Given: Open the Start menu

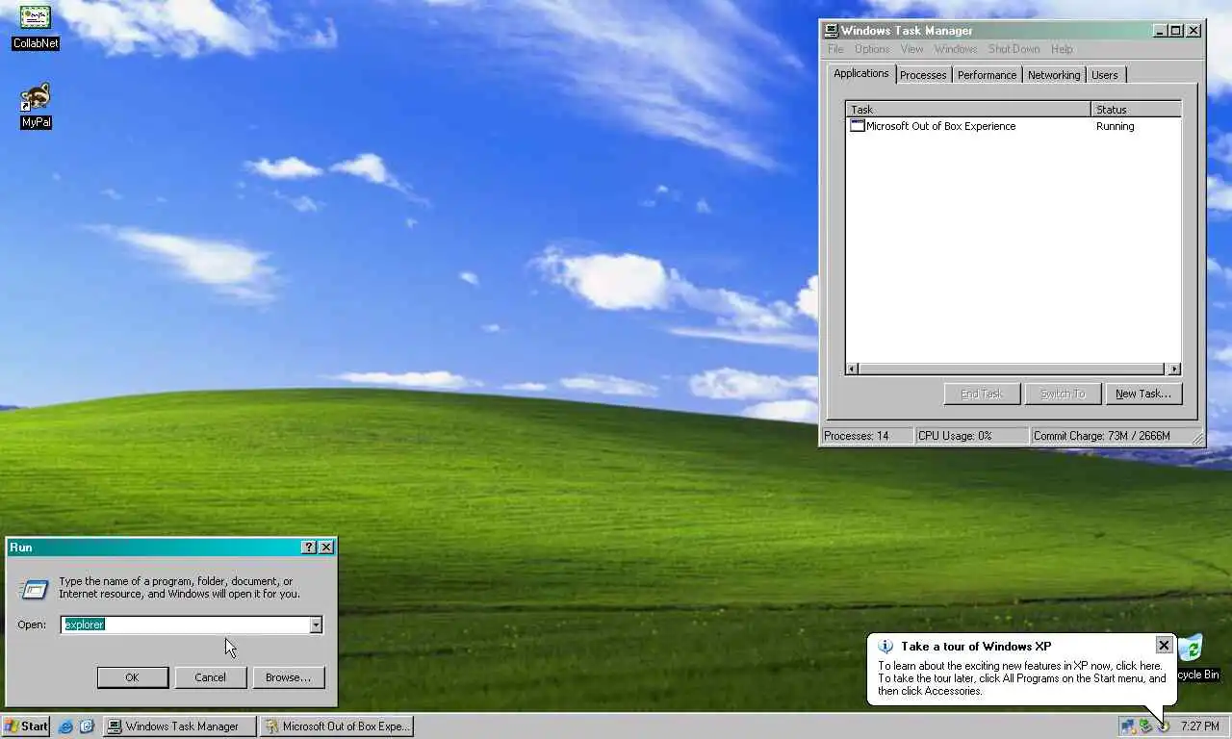Looking at the screenshot, I should point(26,726).
